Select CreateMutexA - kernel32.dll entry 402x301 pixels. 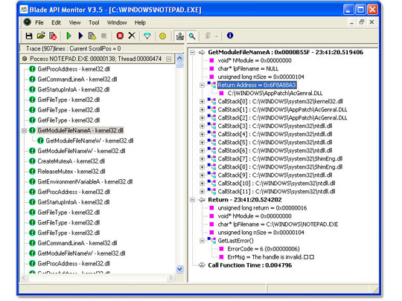coord(71,161)
